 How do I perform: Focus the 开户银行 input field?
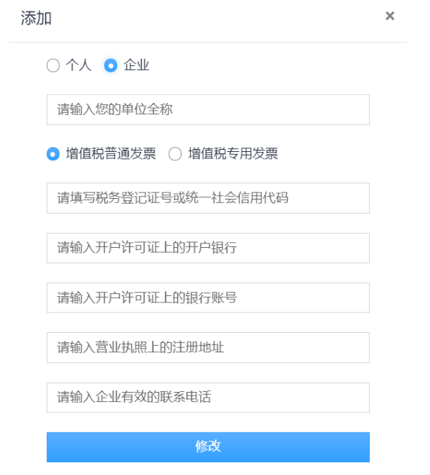(208, 248)
